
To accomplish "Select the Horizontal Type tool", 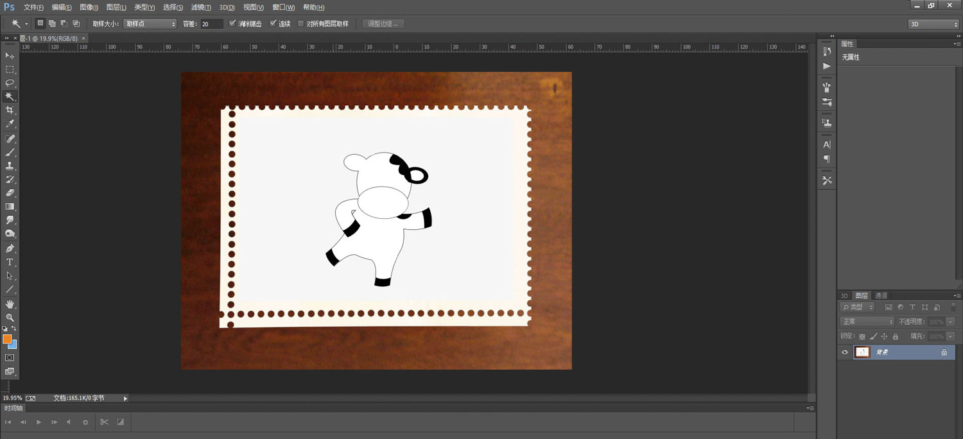I will coord(10,262).
